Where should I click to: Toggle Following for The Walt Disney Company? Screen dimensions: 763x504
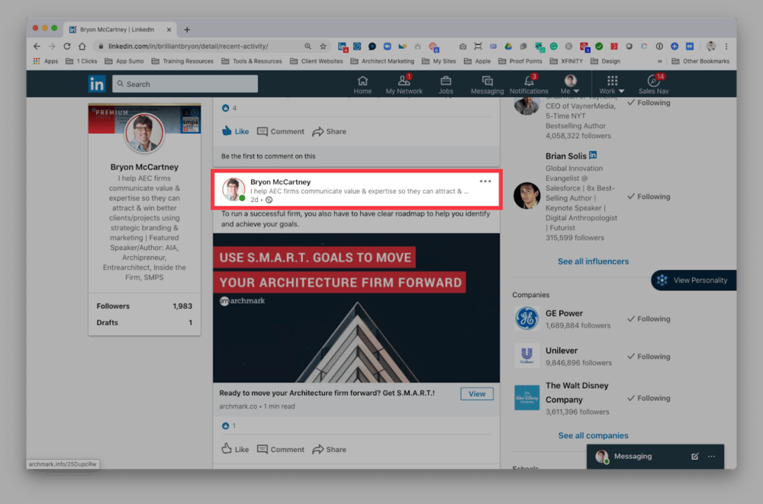[x=649, y=398]
